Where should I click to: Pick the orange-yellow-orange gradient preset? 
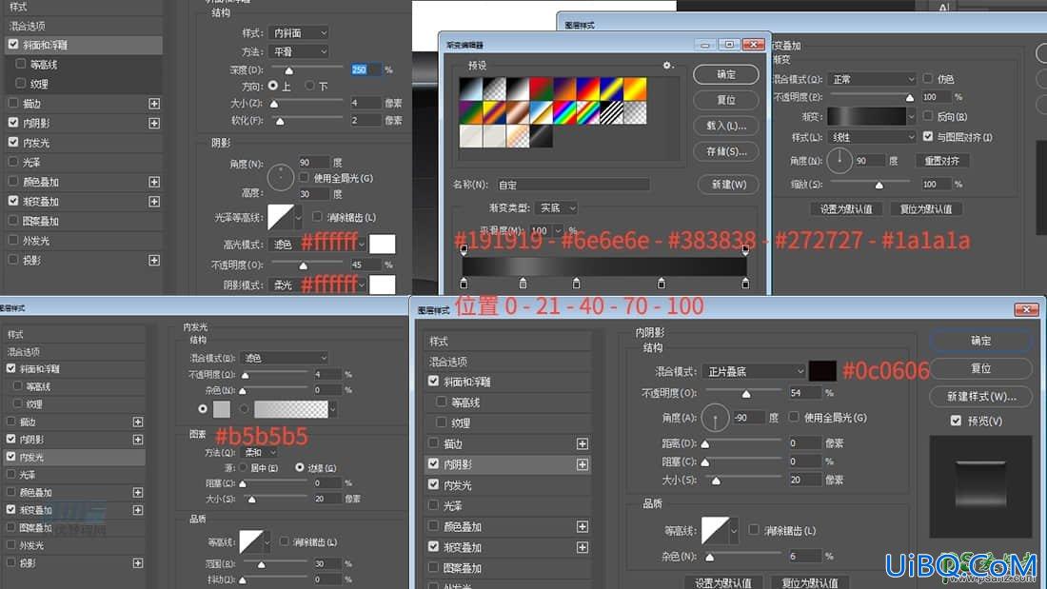(x=634, y=88)
